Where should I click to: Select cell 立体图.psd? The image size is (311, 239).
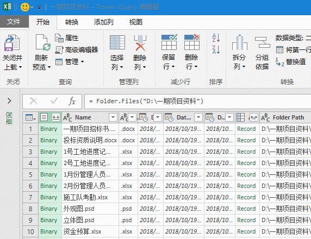pyautogui.click(x=90, y=220)
